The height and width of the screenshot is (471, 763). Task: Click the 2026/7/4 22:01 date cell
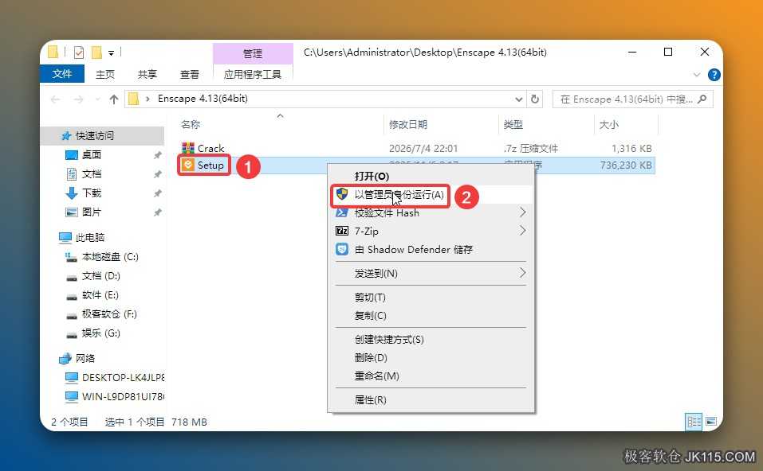[x=423, y=148]
